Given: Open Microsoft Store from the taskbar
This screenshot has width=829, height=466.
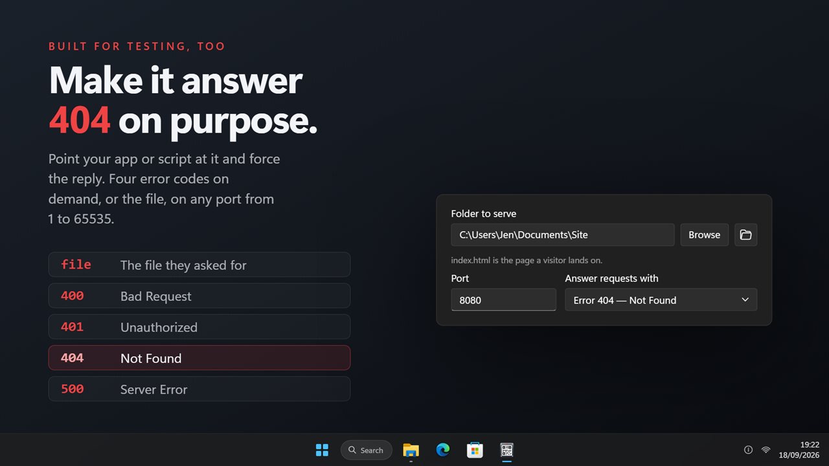Looking at the screenshot, I should [x=475, y=450].
